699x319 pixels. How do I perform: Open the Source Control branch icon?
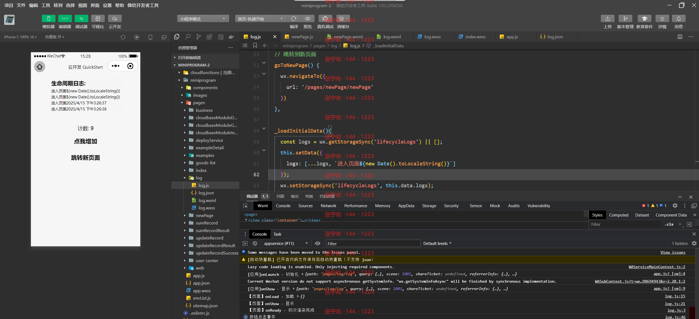(x=199, y=37)
